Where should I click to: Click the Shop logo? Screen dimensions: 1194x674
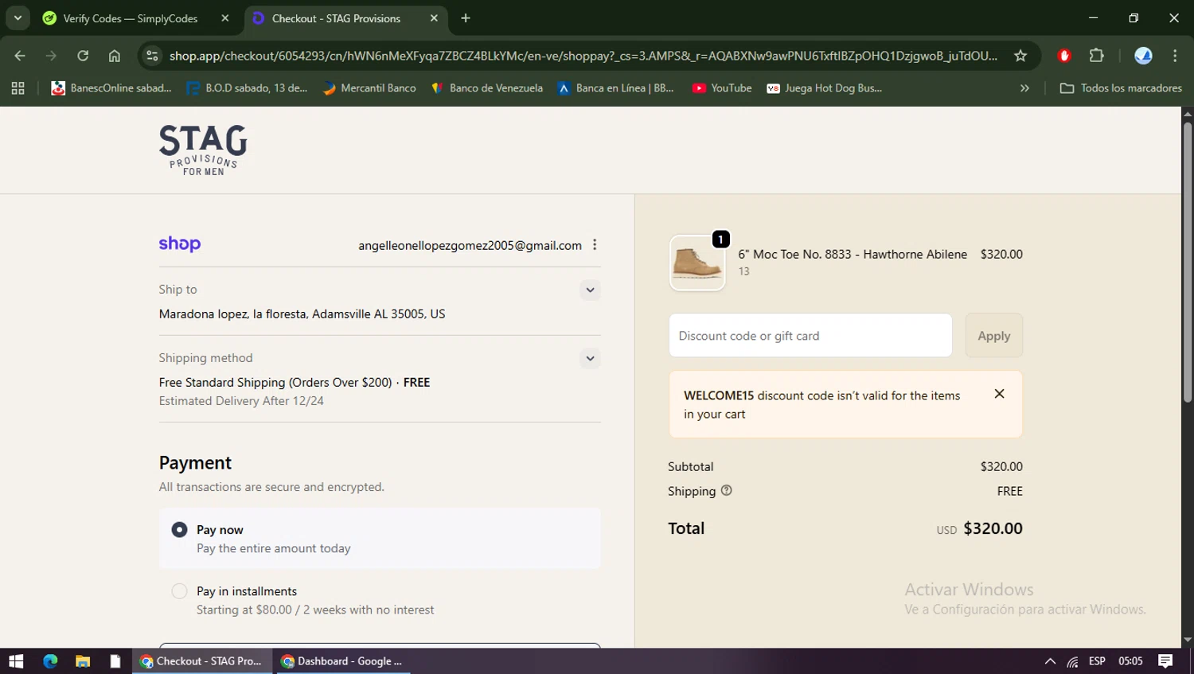pos(180,243)
